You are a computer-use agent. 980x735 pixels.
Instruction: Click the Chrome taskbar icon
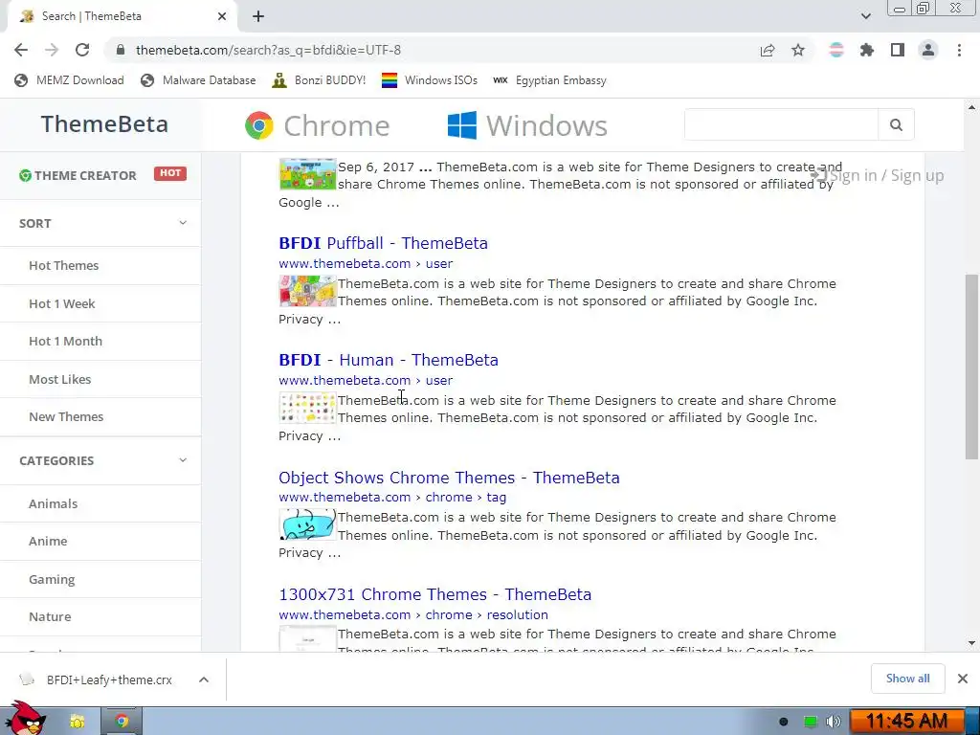tap(122, 722)
